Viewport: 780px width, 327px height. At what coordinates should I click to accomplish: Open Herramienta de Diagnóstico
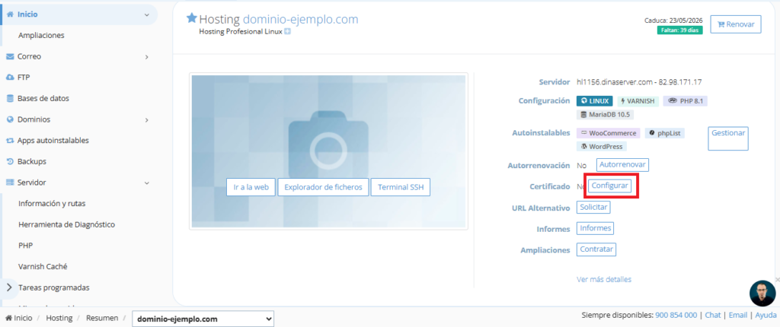(67, 224)
